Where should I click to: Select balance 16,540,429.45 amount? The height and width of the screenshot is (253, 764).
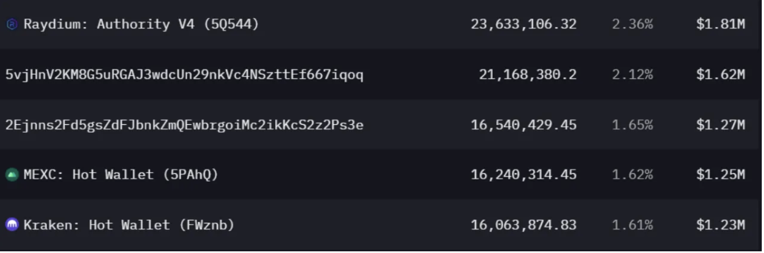tap(524, 125)
